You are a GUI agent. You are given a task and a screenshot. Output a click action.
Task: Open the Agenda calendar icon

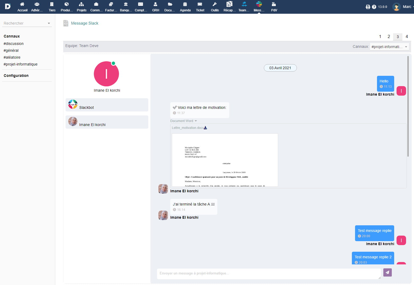click(x=185, y=4)
